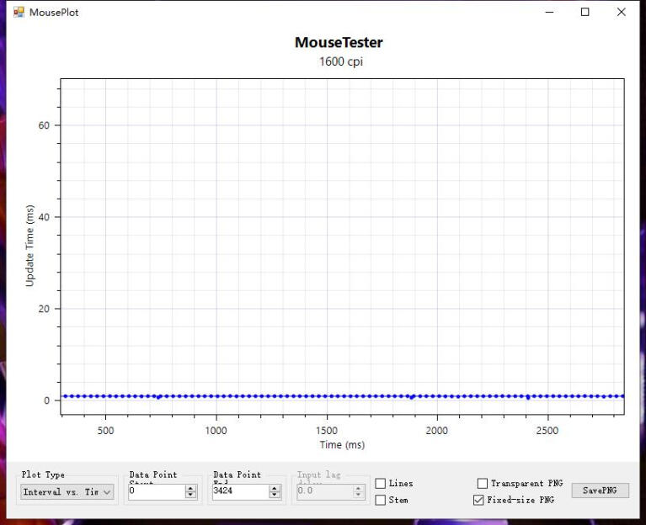Close the MousePlot window
The height and width of the screenshot is (525, 646).
coord(622,12)
